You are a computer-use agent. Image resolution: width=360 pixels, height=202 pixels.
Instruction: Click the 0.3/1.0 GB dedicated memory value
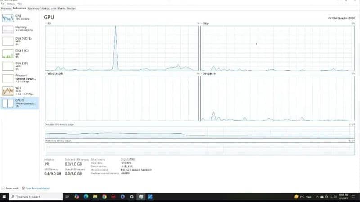[73, 164]
